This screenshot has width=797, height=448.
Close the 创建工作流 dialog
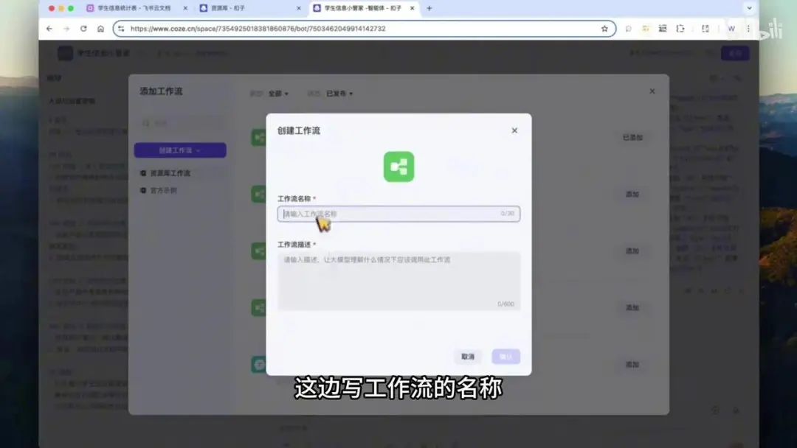pyautogui.click(x=514, y=130)
